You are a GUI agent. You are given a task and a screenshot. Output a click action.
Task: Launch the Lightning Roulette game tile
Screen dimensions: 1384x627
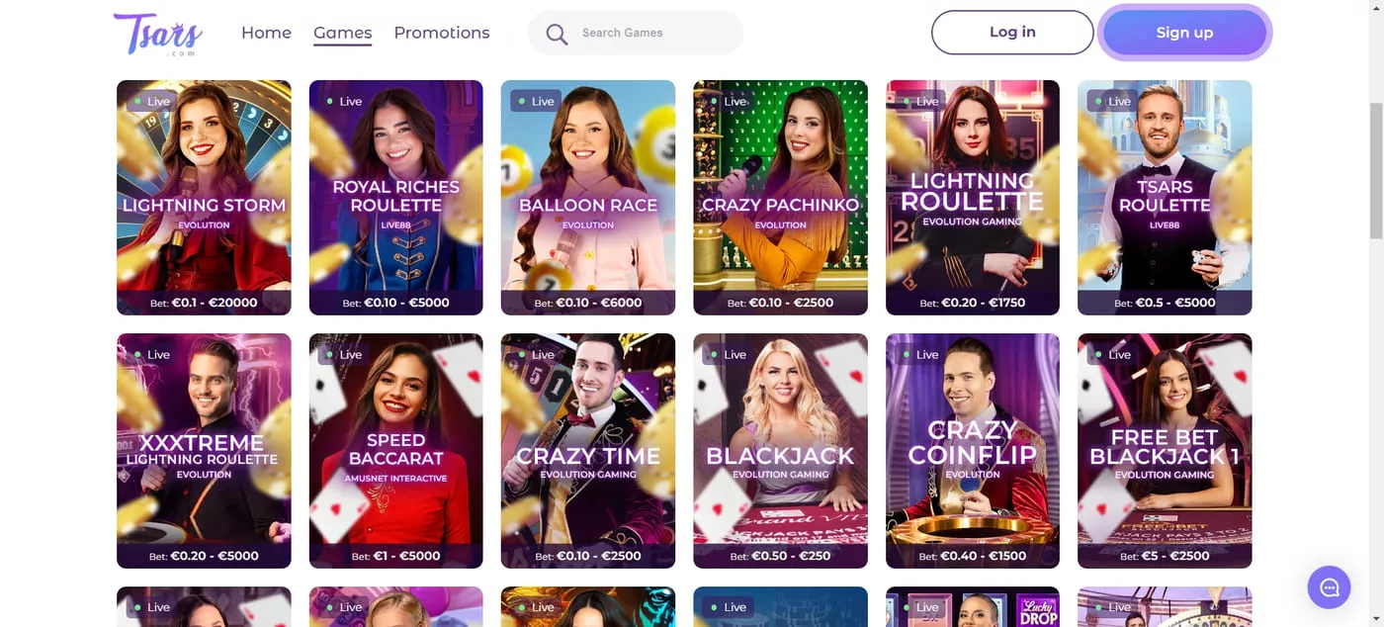[x=973, y=198]
